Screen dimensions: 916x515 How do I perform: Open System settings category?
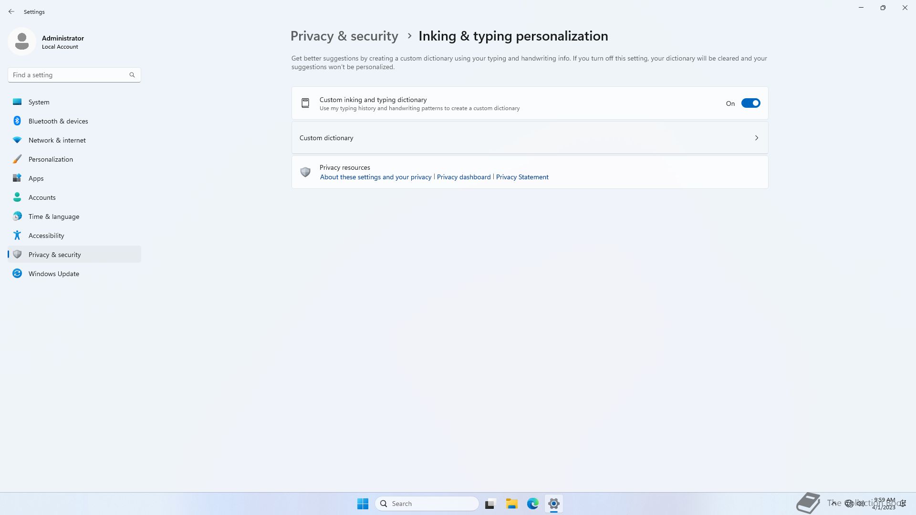pyautogui.click(x=39, y=102)
